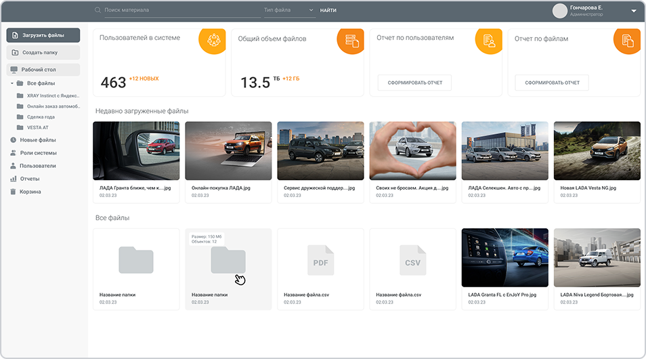The image size is (646, 359).
Task: Select the VESTA AT folder in the sidebar
Action: tap(37, 127)
